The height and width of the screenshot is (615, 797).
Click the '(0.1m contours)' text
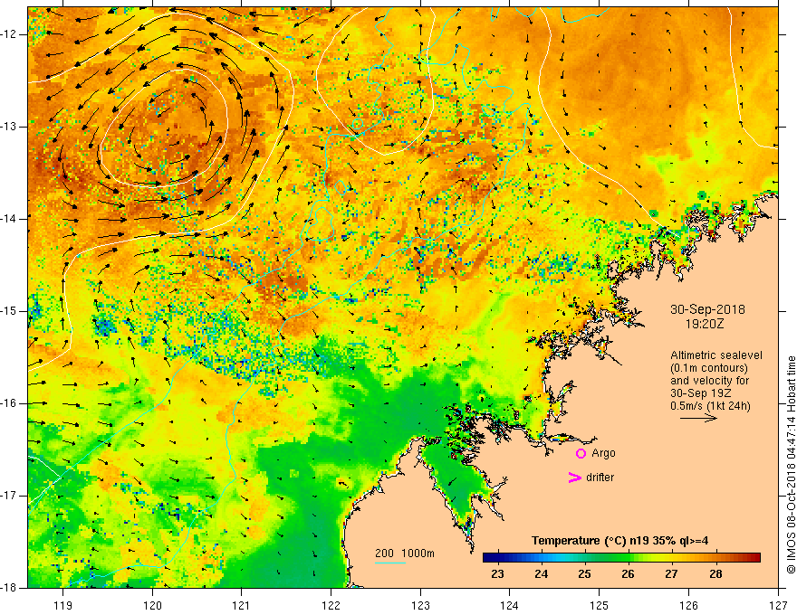coord(709,368)
